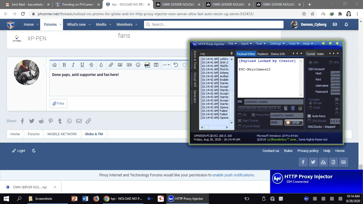Click inside the forum Search field
The width and height of the screenshot is (363, 204).
214,24
